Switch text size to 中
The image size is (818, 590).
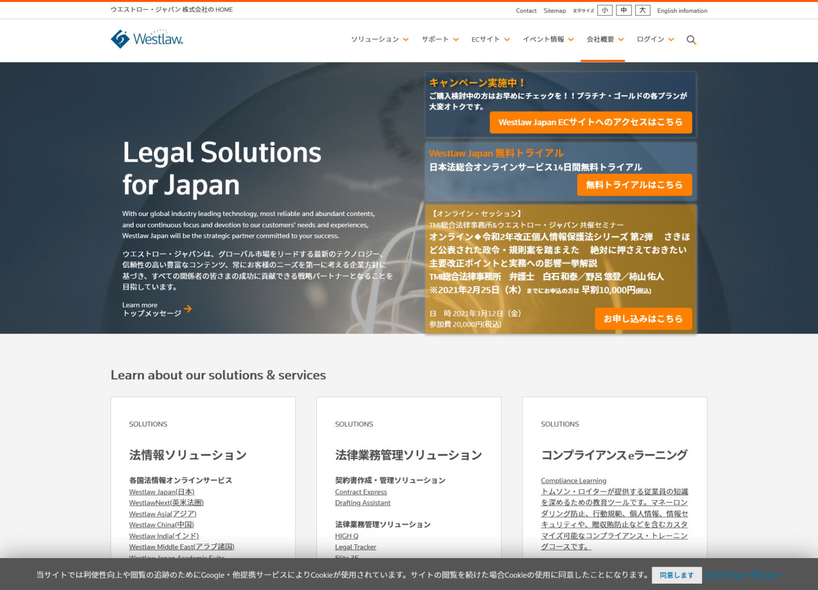coord(624,10)
